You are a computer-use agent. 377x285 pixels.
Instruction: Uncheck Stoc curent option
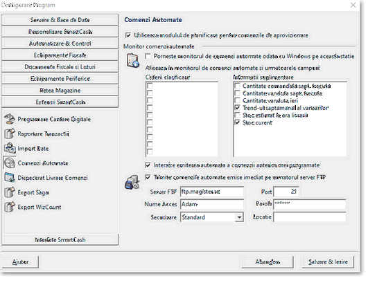[237, 122]
